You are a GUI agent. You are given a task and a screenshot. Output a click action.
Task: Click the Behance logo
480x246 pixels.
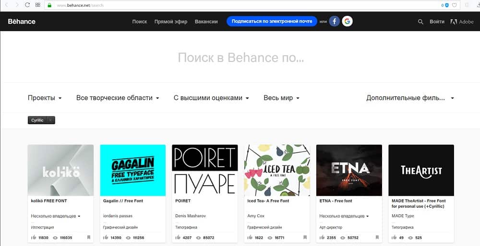point(22,22)
